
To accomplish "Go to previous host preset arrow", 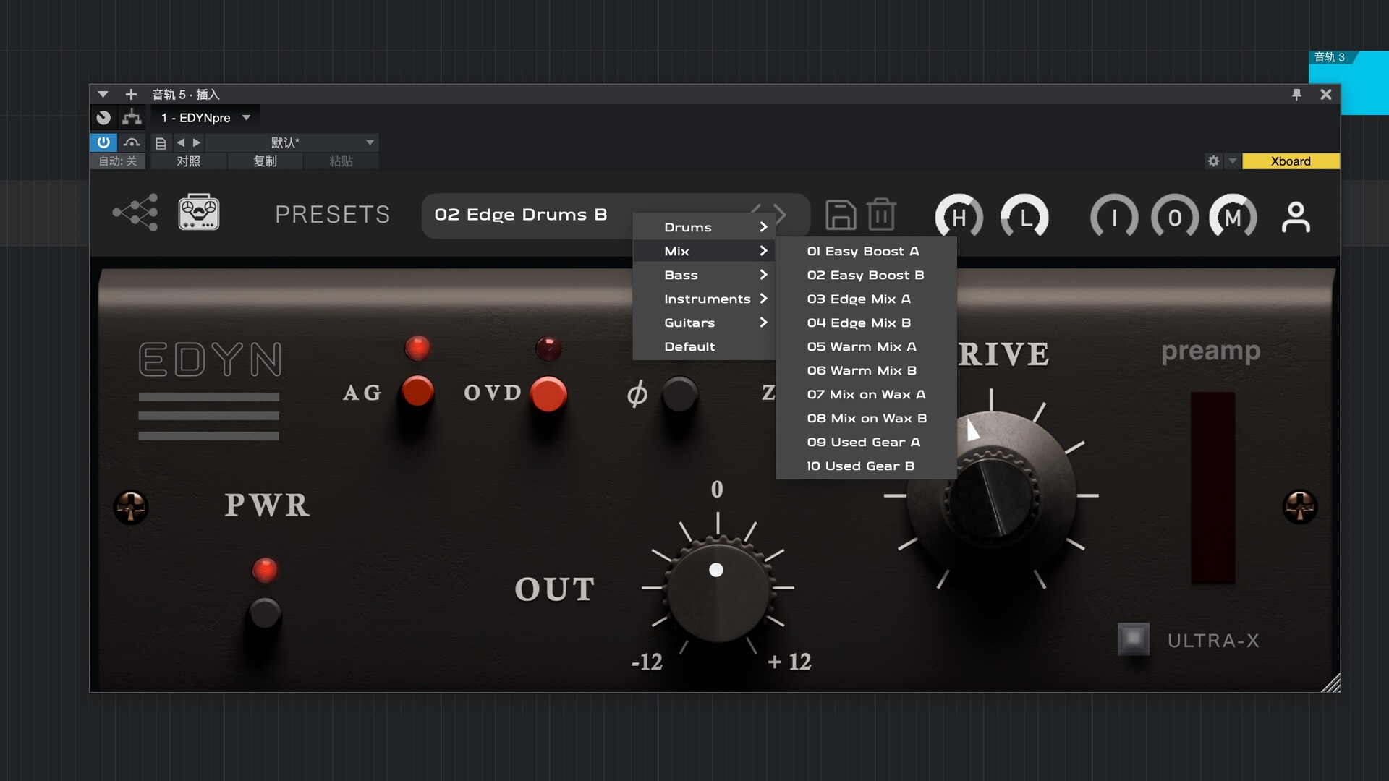I will tap(181, 142).
